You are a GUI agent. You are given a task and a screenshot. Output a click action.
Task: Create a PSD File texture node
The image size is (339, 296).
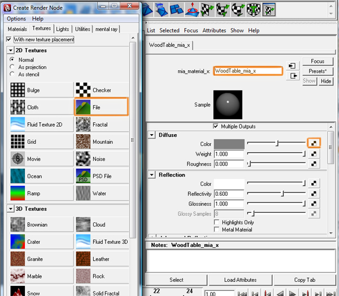point(102,176)
